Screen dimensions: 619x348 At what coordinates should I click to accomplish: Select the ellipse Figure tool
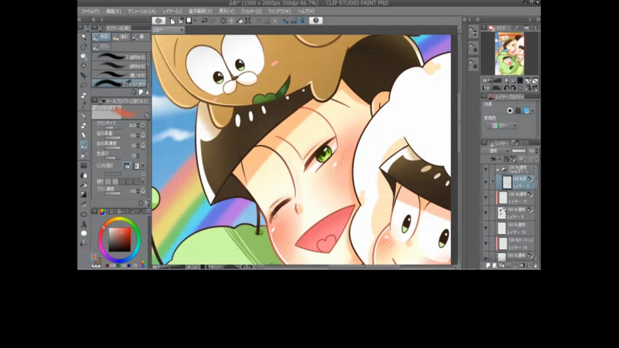tap(84, 214)
